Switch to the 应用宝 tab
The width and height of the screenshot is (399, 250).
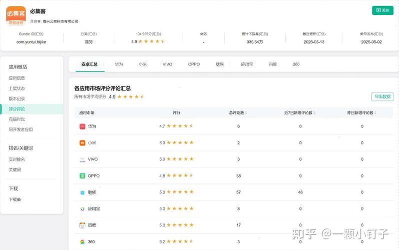[x=247, y=64]
